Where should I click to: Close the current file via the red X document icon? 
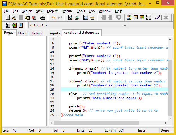34,17
